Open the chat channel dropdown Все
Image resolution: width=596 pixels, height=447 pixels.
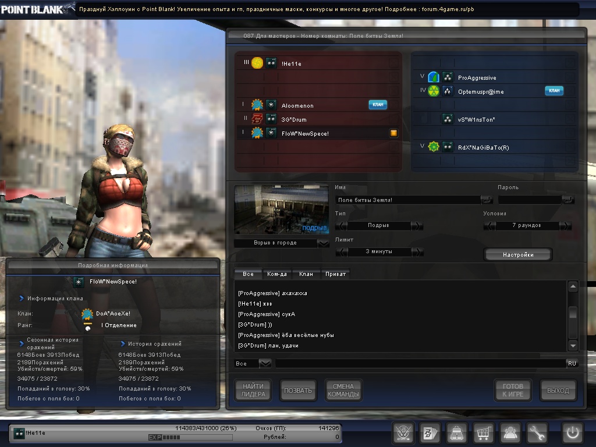coord(265,363)
